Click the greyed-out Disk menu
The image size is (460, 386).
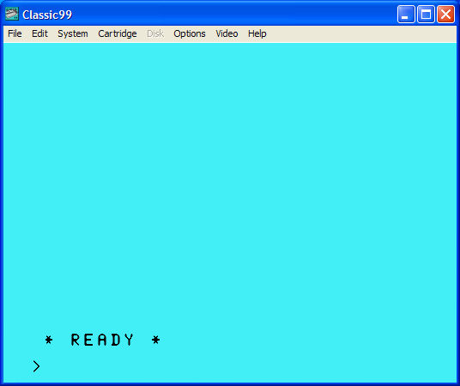(155, 33)
